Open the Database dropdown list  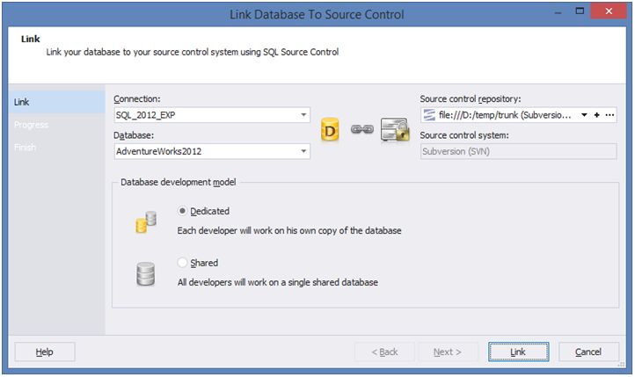click(303, 151)
